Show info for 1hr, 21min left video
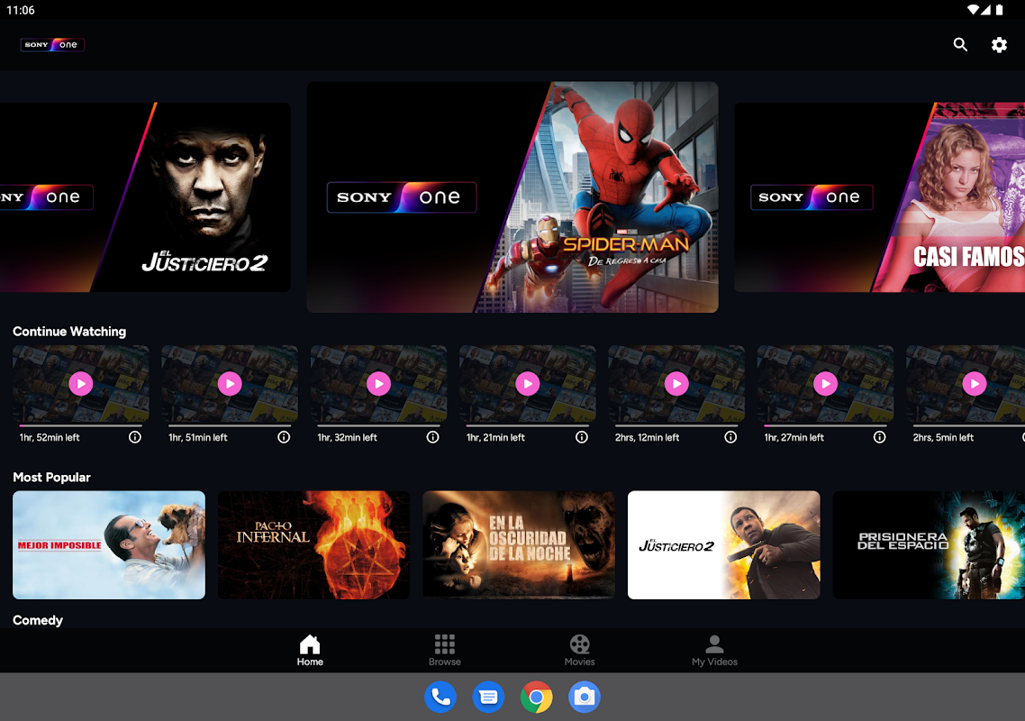 click(x=582, y=437)
